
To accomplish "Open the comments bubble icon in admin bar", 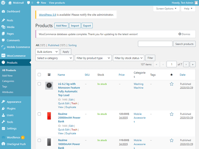I will click(x=29, y=3).
